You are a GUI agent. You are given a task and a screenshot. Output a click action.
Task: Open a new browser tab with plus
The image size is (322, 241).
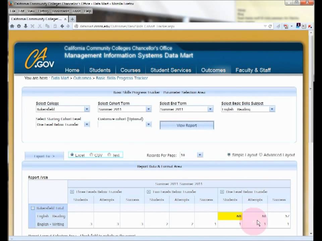coord(72,19)
